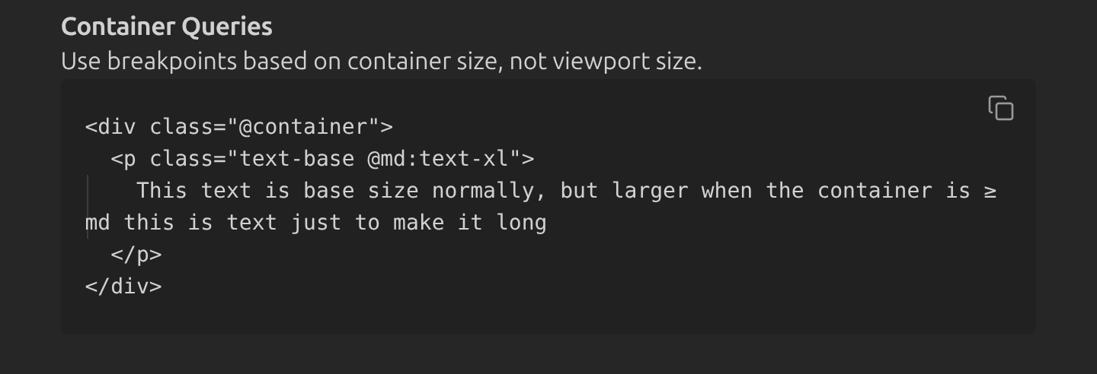This screenshot has height=374, width=1097.
Task: Click the word "This" starting the paragraph text
Action: click(x=162, y=191)
